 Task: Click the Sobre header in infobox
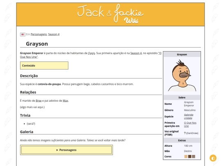(182, 98)
